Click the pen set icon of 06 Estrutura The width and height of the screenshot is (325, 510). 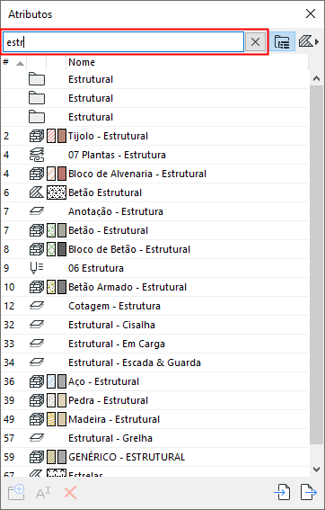37,268
